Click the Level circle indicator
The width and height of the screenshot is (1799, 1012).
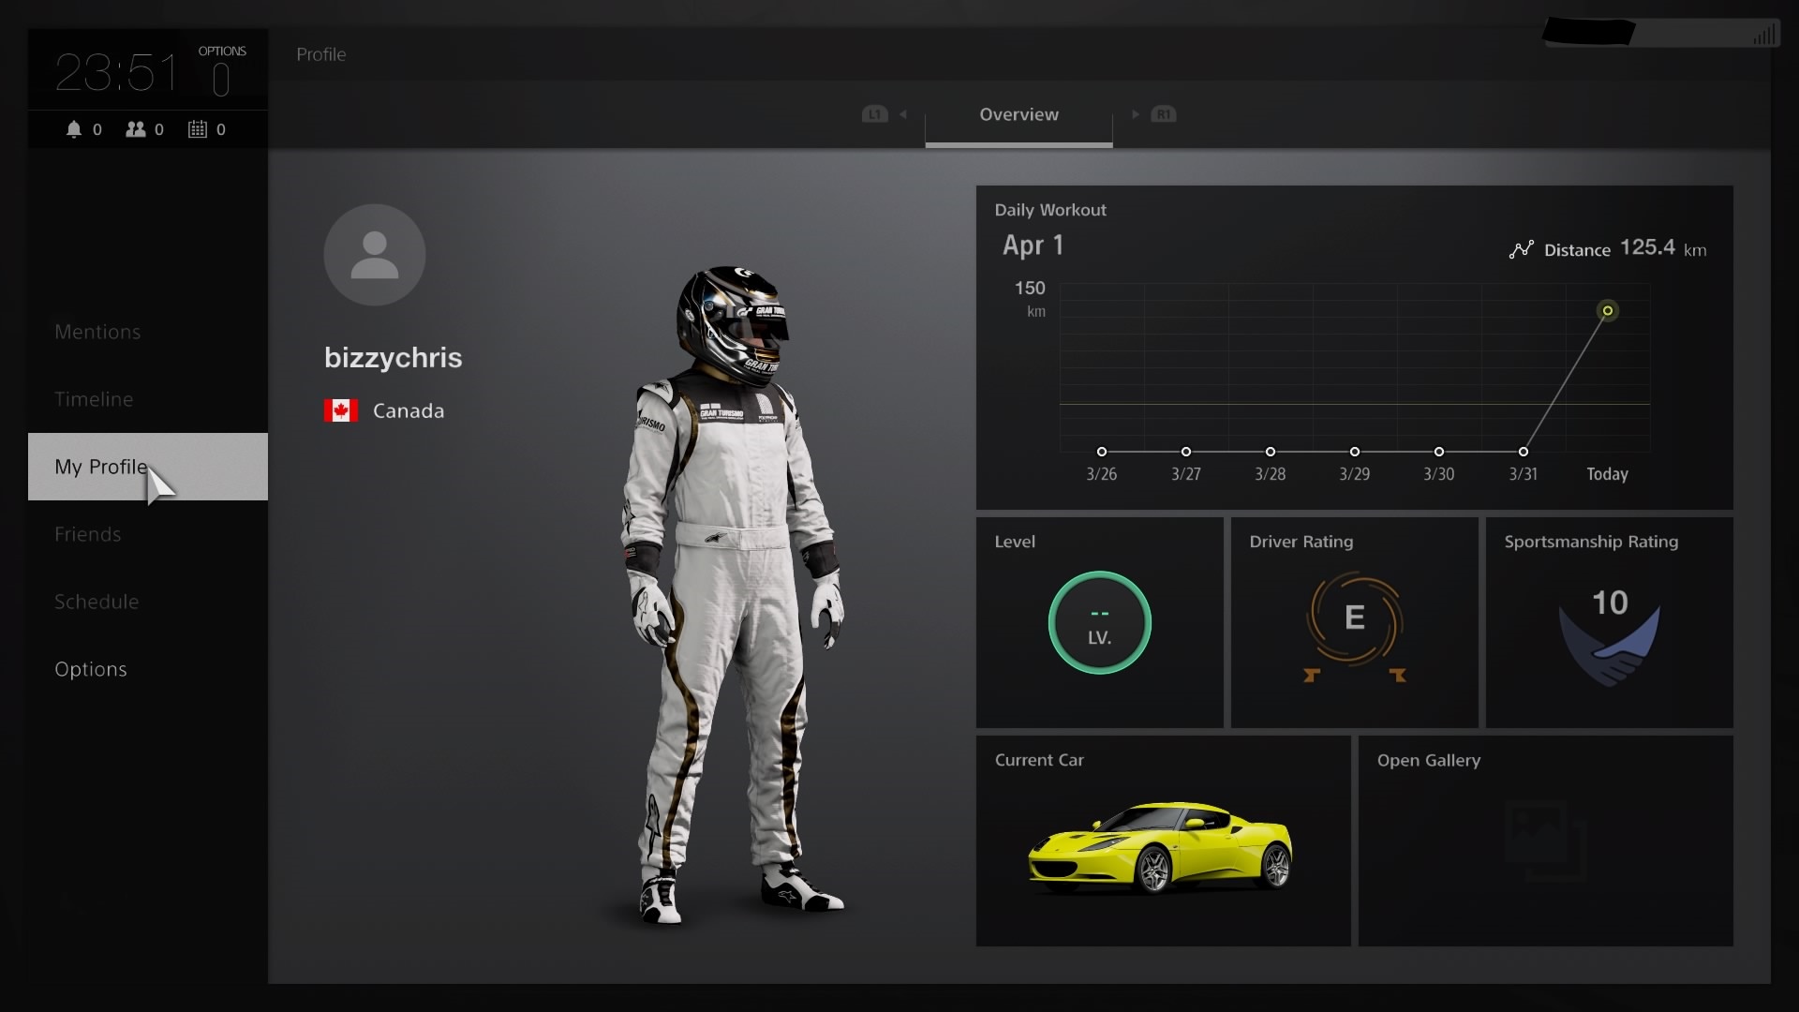tap(1099, 623)
